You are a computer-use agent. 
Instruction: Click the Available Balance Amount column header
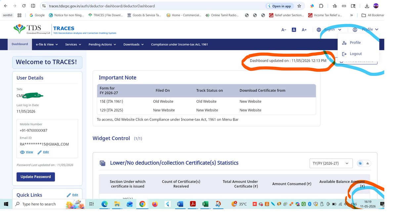tap(342, 184)
